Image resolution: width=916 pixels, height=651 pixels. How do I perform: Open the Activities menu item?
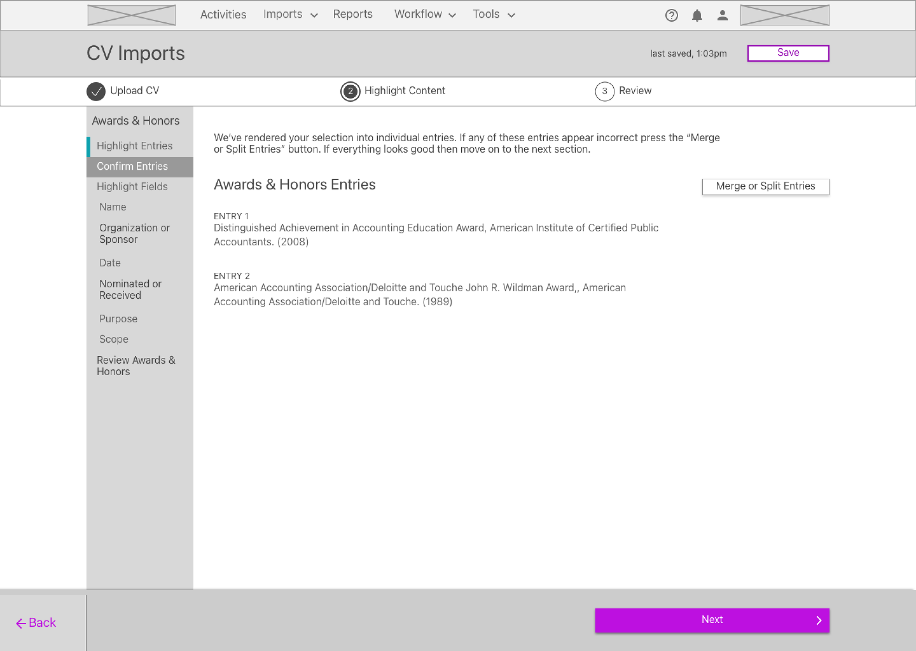223,14
